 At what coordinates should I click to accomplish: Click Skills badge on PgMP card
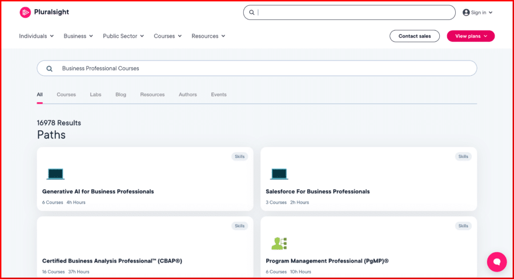[463, 226]
